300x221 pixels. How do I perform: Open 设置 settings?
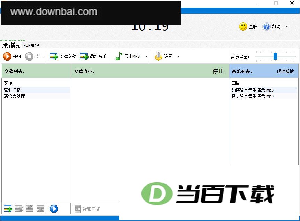(163, 56)
